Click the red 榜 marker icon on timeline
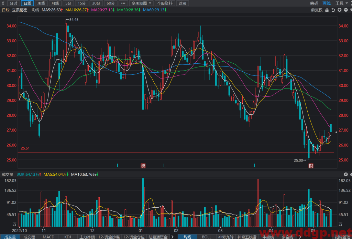352x239 pixels. [143, 166]
